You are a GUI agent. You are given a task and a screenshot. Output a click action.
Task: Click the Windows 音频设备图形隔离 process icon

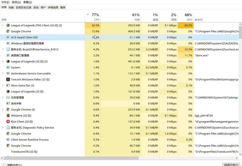8,43
